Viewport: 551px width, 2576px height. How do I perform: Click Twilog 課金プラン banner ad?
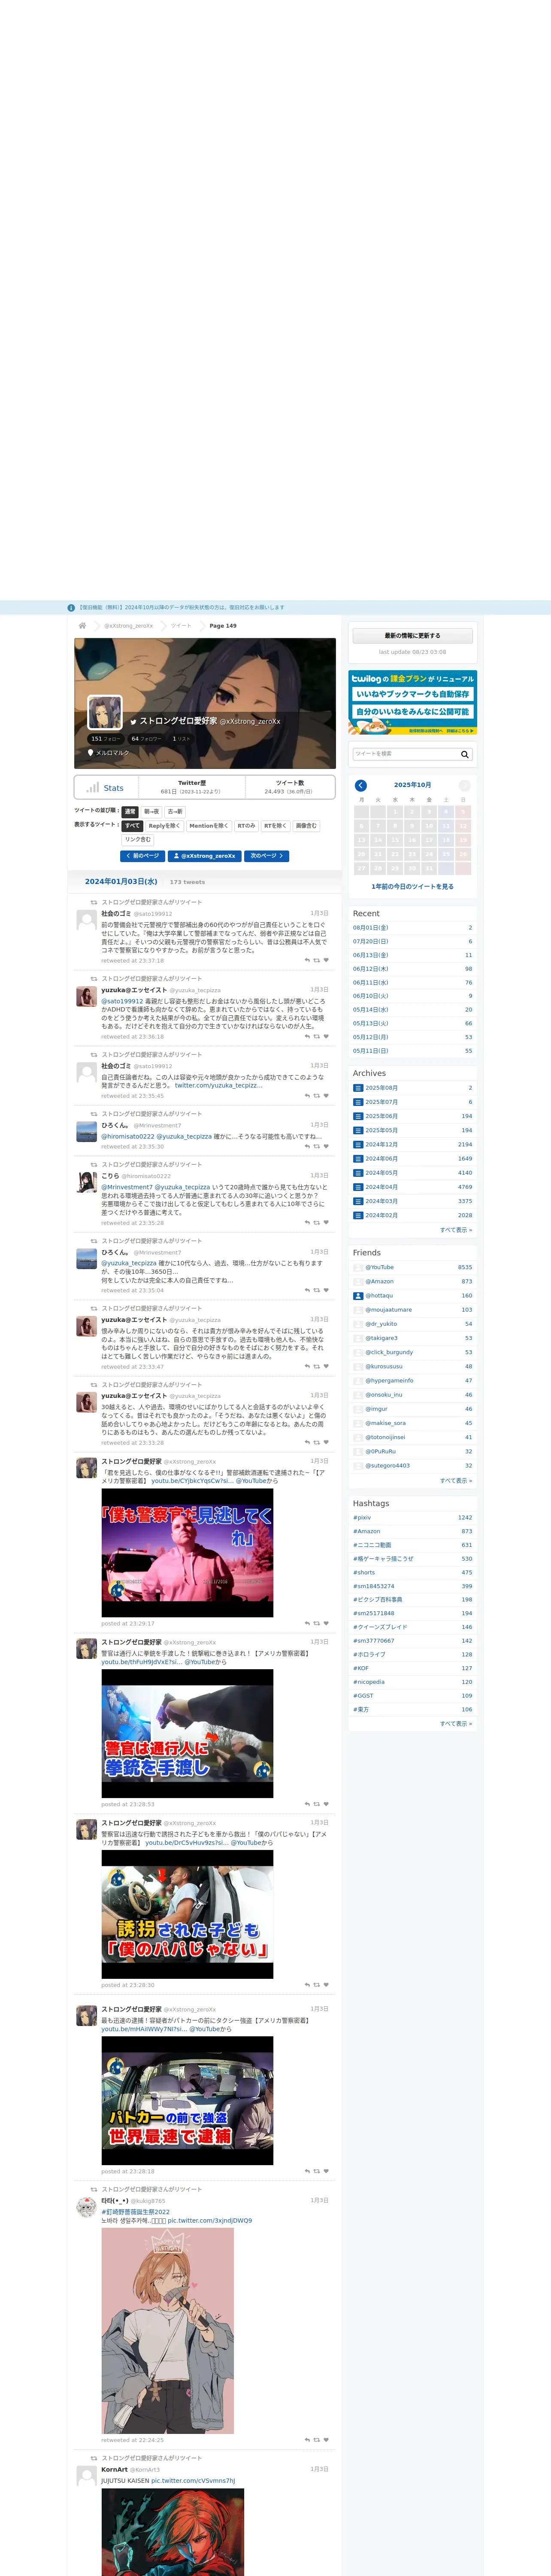[x=412, y=703]
